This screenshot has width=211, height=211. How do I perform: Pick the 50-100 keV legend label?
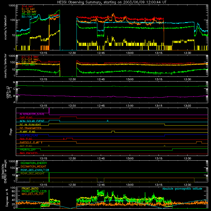coord(30,17)
